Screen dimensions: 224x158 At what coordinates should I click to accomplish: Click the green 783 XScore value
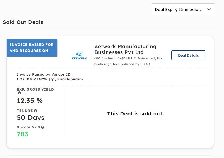pyautogui.click(x=23, y=134)
